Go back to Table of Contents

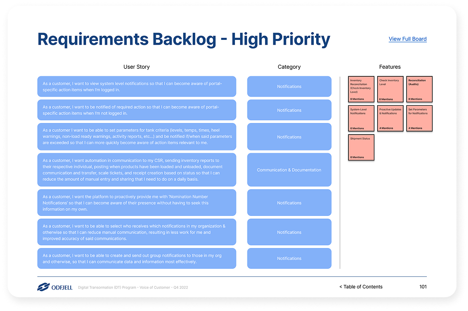pos(361,287)
